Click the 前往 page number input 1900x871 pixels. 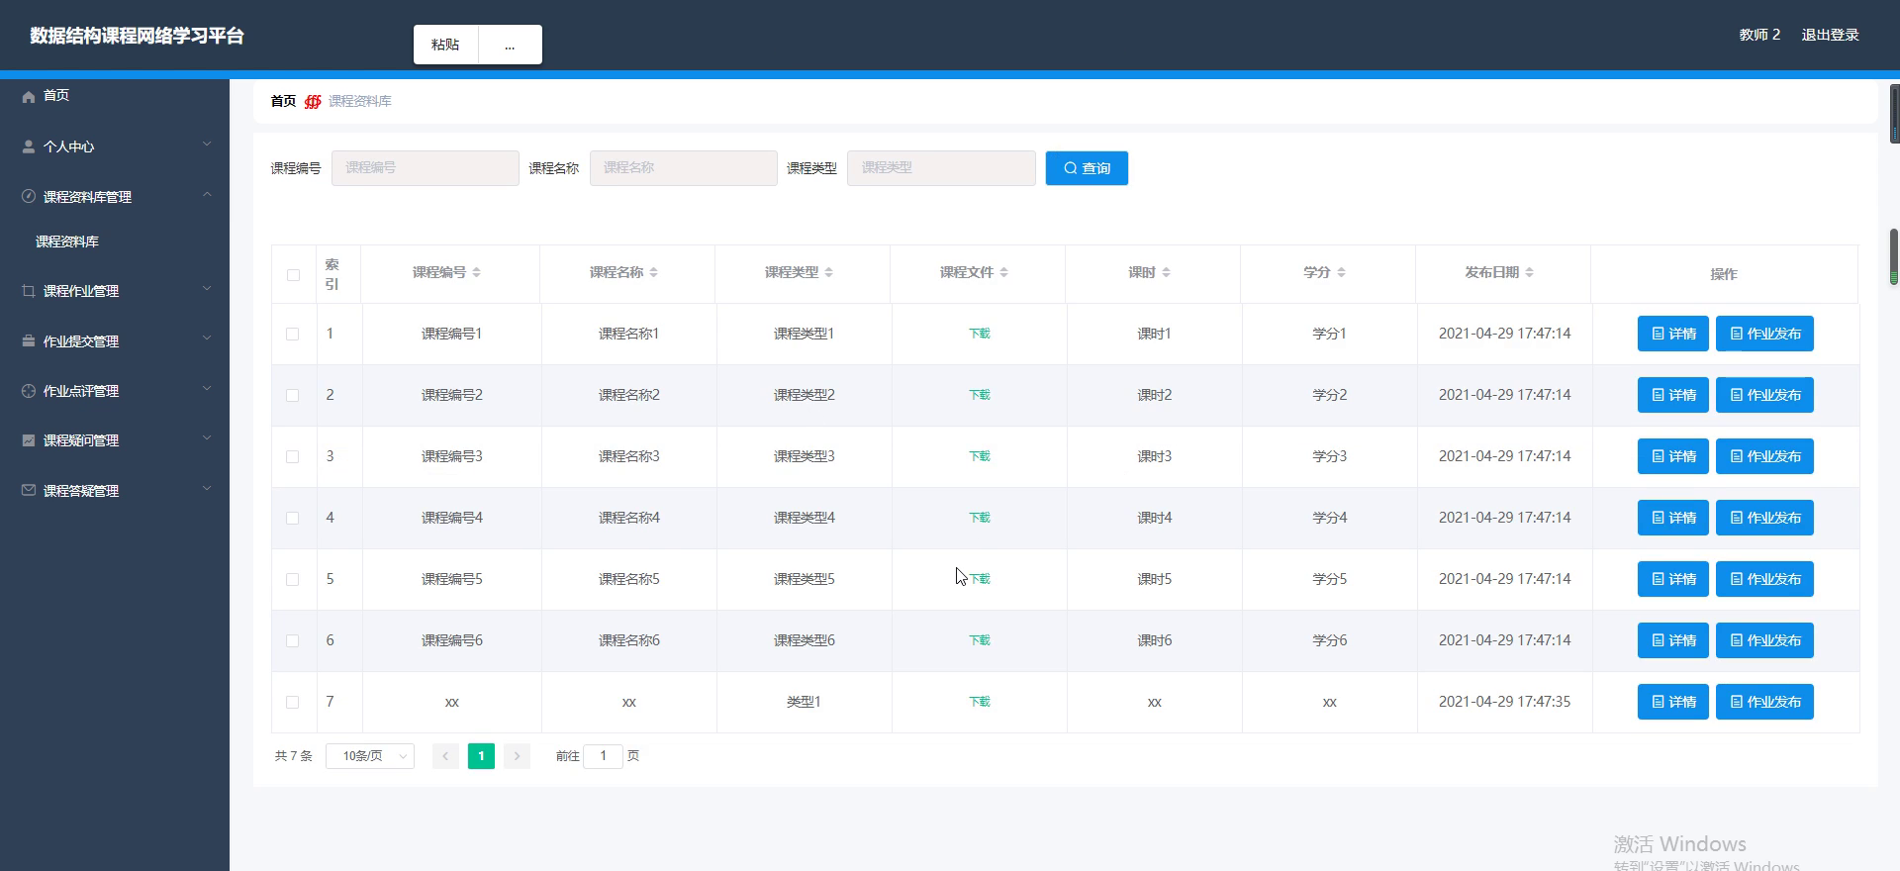pos(603,756)
